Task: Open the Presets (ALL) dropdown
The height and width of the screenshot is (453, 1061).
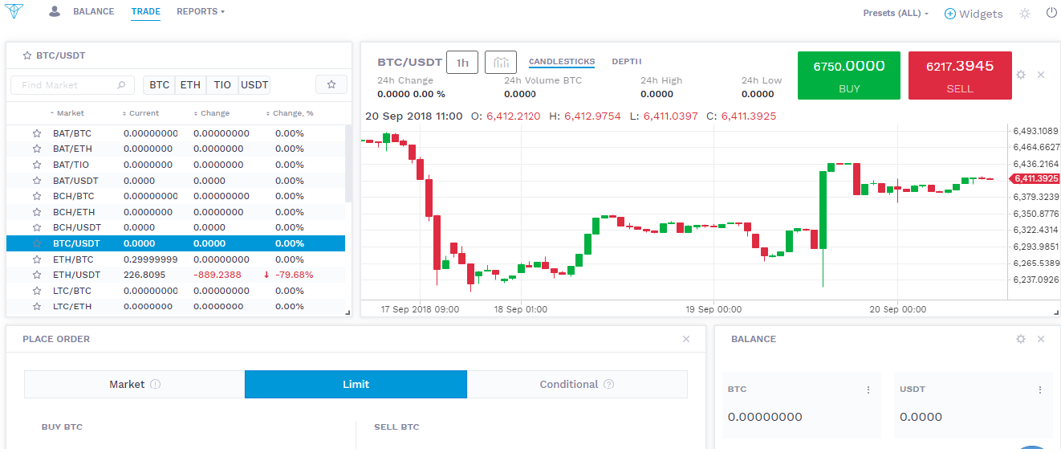Action: pos(896,14)
